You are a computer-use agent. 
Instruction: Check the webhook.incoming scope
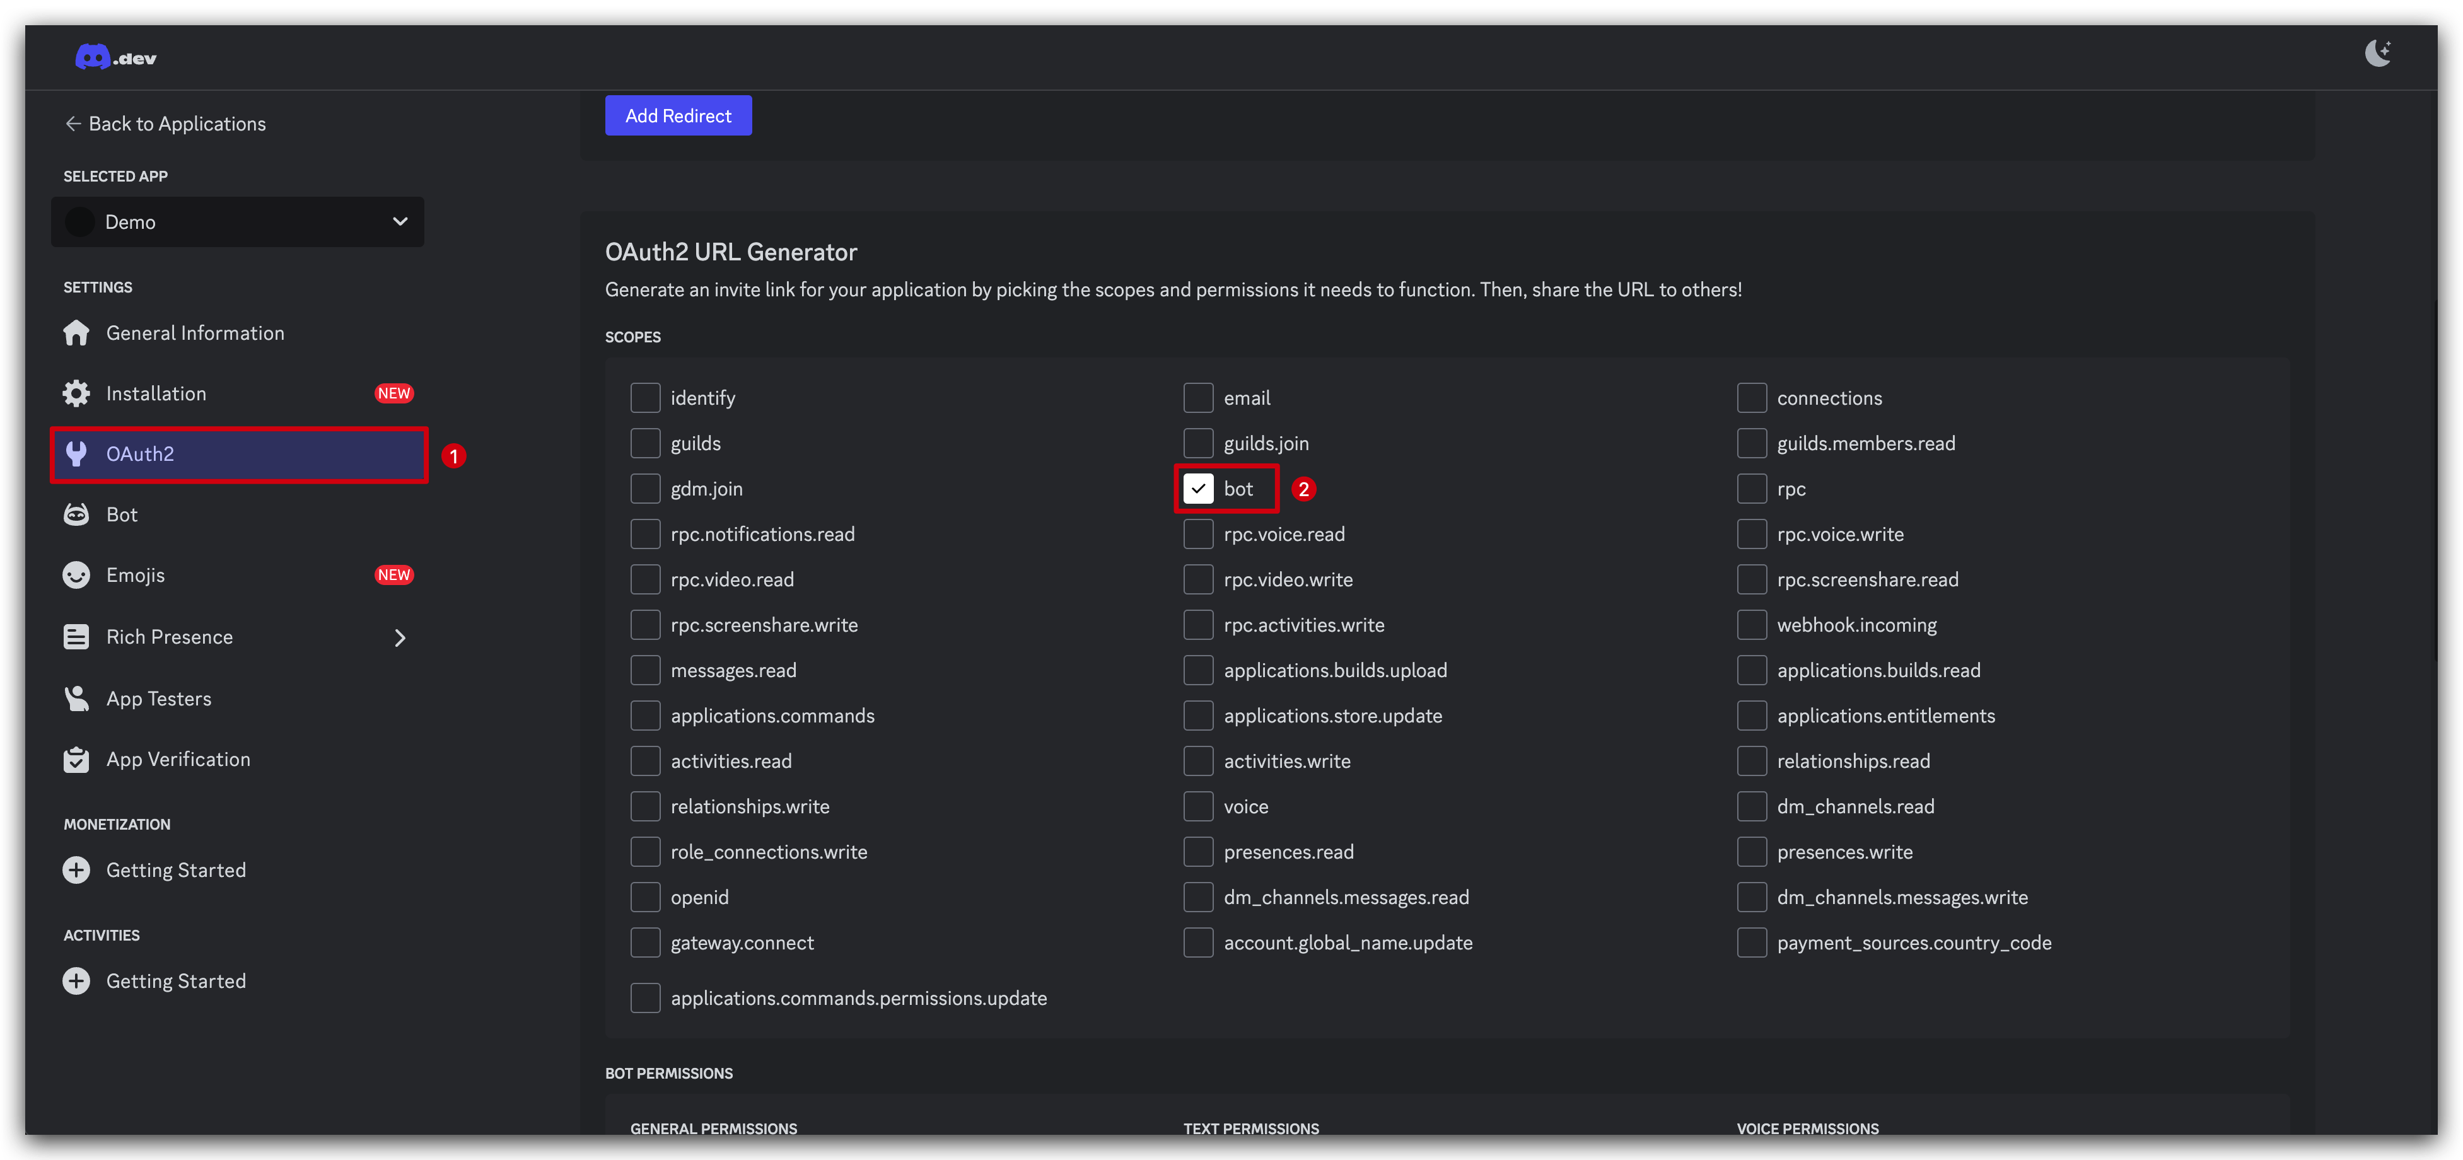point(1752,625)
